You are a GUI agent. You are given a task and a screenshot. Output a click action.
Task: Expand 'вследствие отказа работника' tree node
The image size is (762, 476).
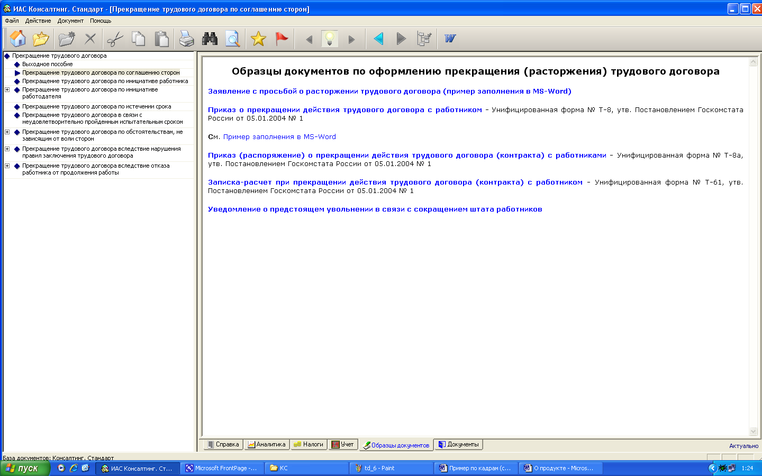click(x=7, y=166)
